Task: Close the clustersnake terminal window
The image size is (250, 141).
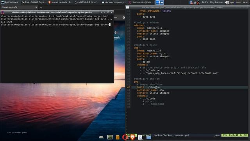Action: tap(111, 12)
